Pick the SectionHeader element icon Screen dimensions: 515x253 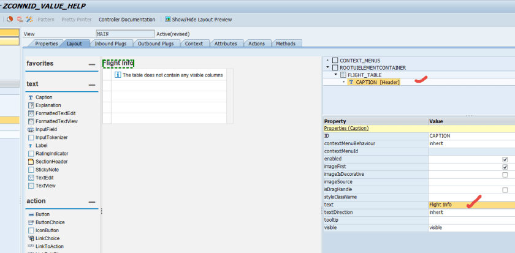pos(31,162)
